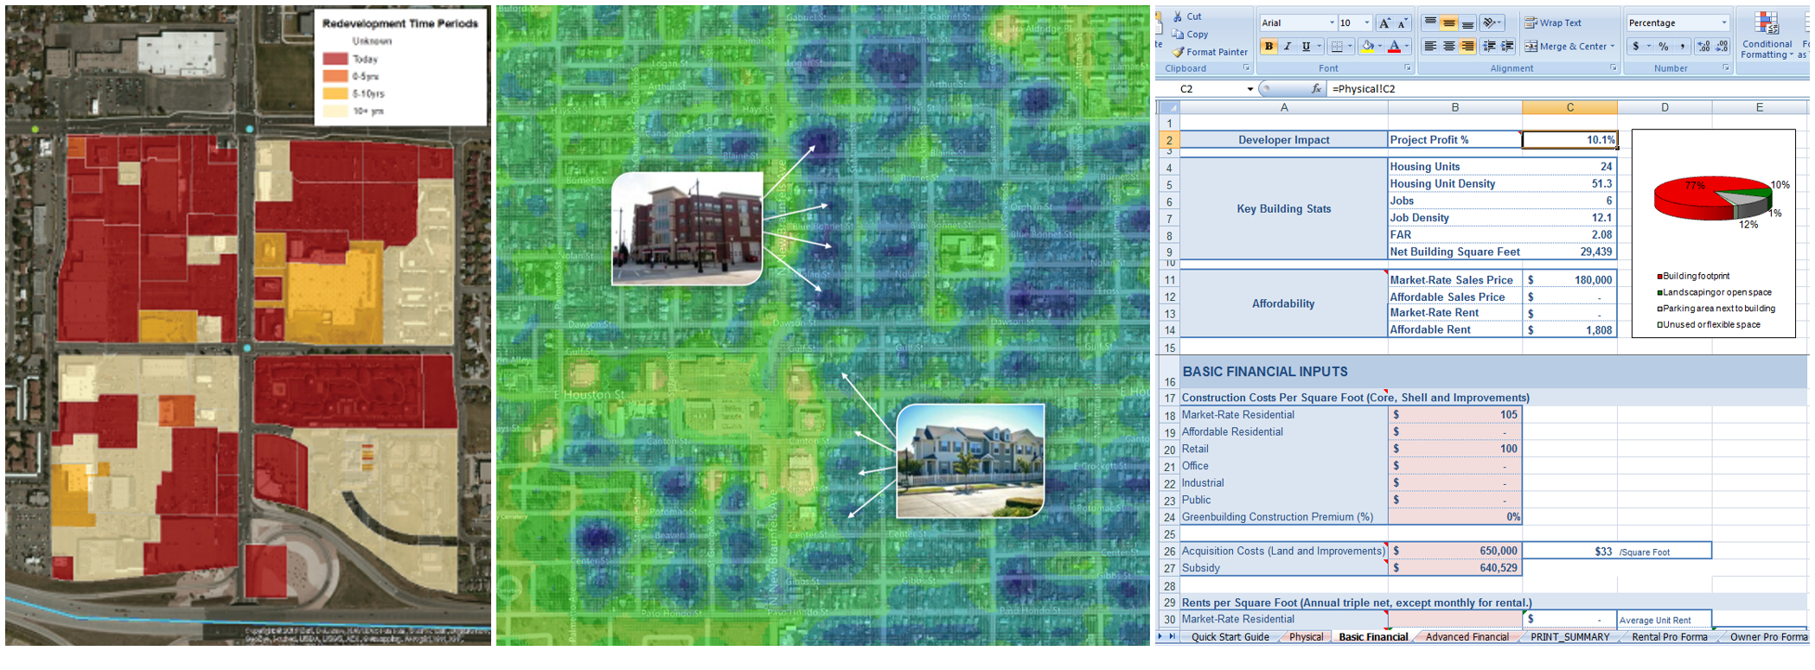Apply cell borders icon
1815x670 pixels.
coord(1337,47)
